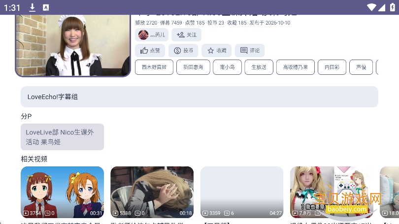The height and width of the screenshot is (224, 399).
Task: Open uploader profile with avatar
Action: [152, 35]
